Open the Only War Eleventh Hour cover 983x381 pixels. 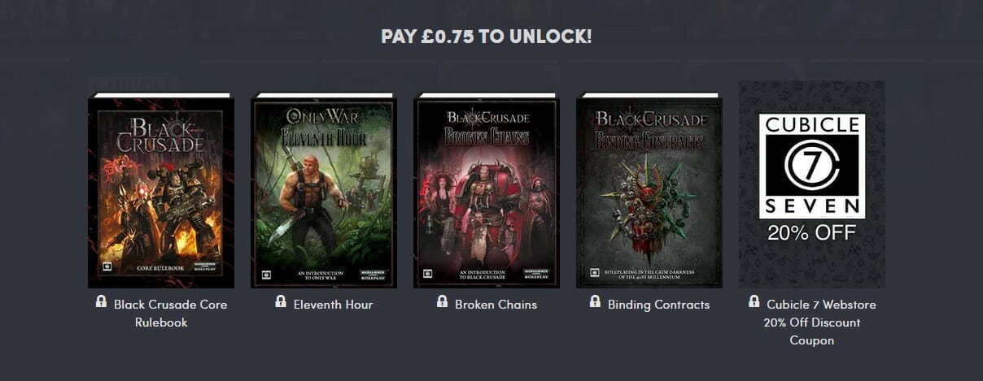(x=324, y=191)
